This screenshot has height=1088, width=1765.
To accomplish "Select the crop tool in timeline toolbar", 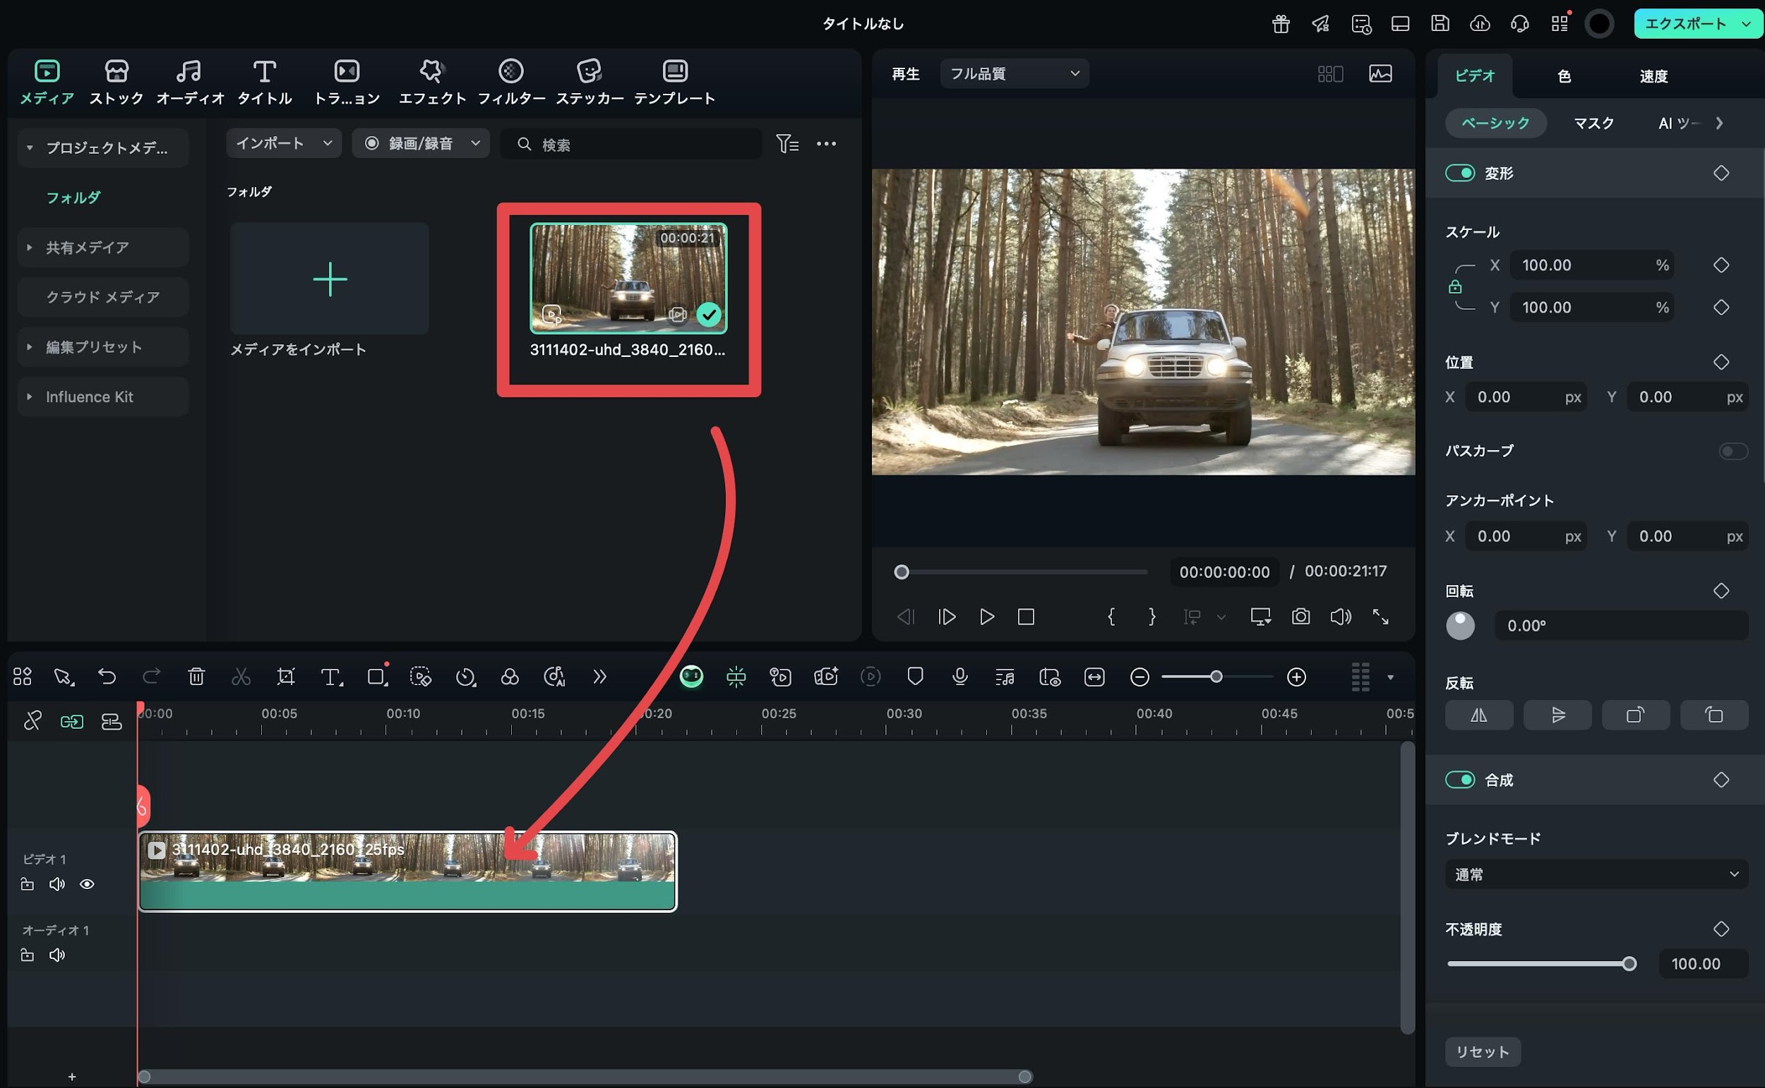I will pos(286,677).
